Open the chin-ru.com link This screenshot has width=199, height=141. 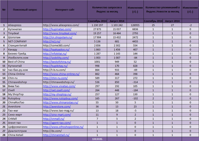tap(55, 78)
